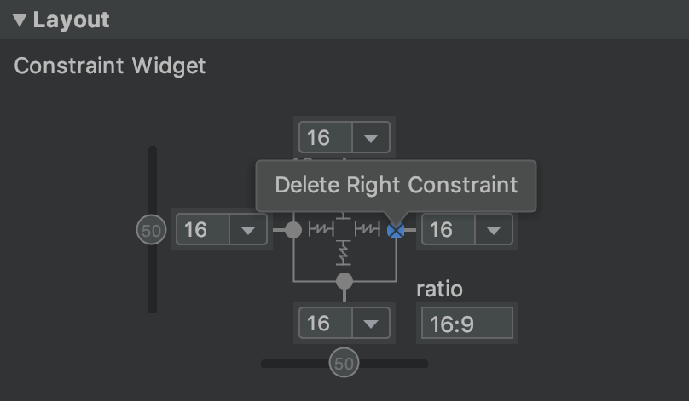Click the left horizontal spring constraint icon

321,229
